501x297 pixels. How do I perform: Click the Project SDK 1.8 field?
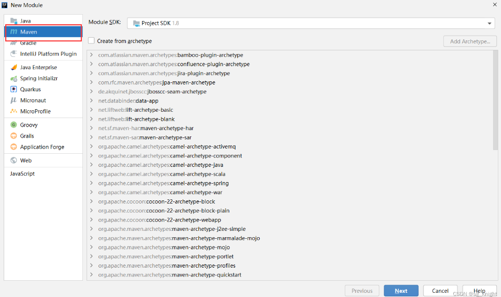click(311, 23)
